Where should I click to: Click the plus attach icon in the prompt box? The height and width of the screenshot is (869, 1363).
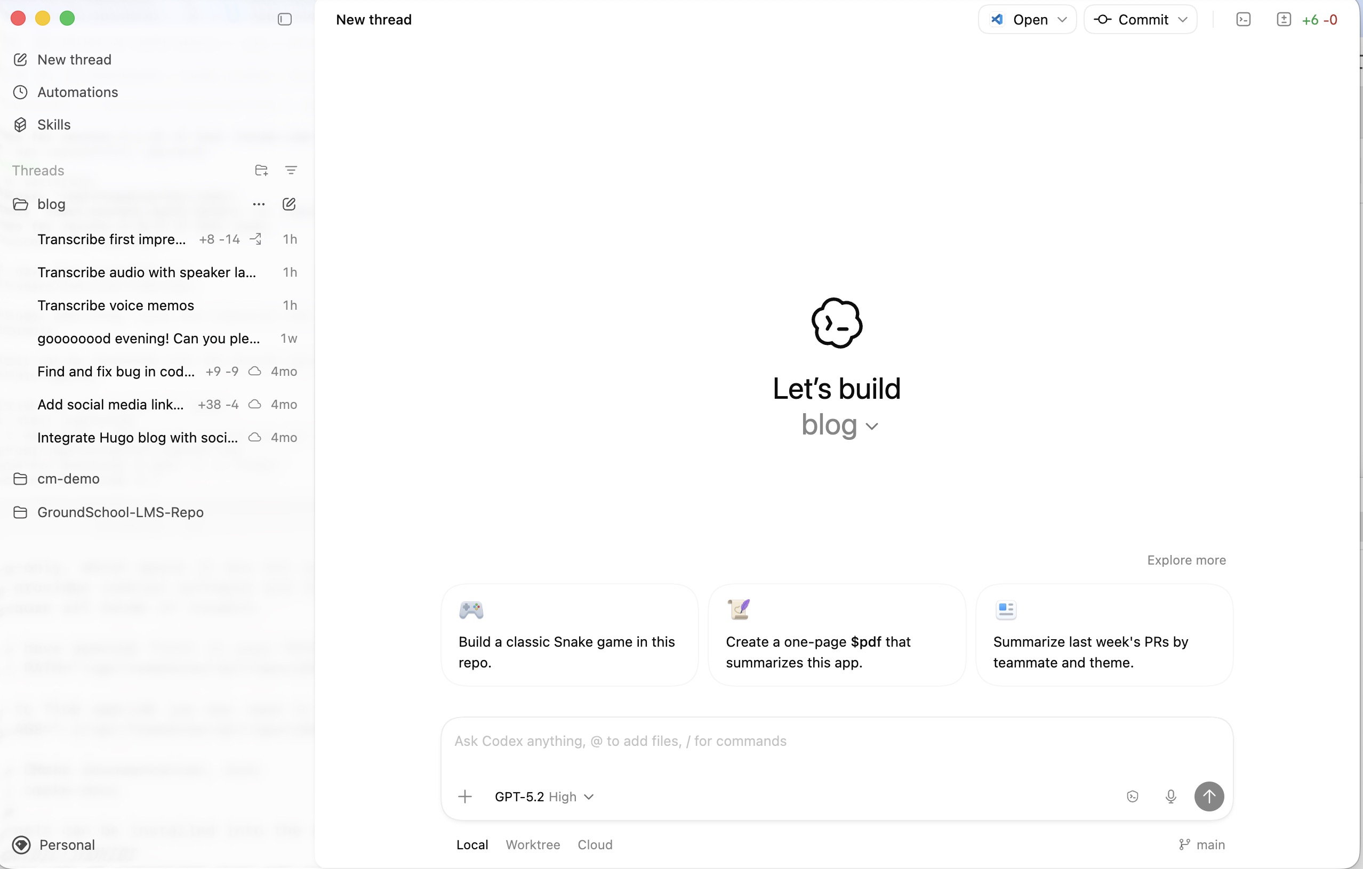point(464,796)
